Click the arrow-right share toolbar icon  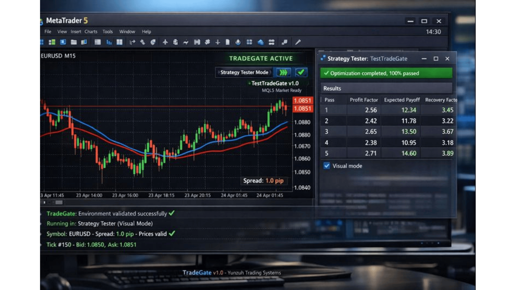tap(132, 42)
